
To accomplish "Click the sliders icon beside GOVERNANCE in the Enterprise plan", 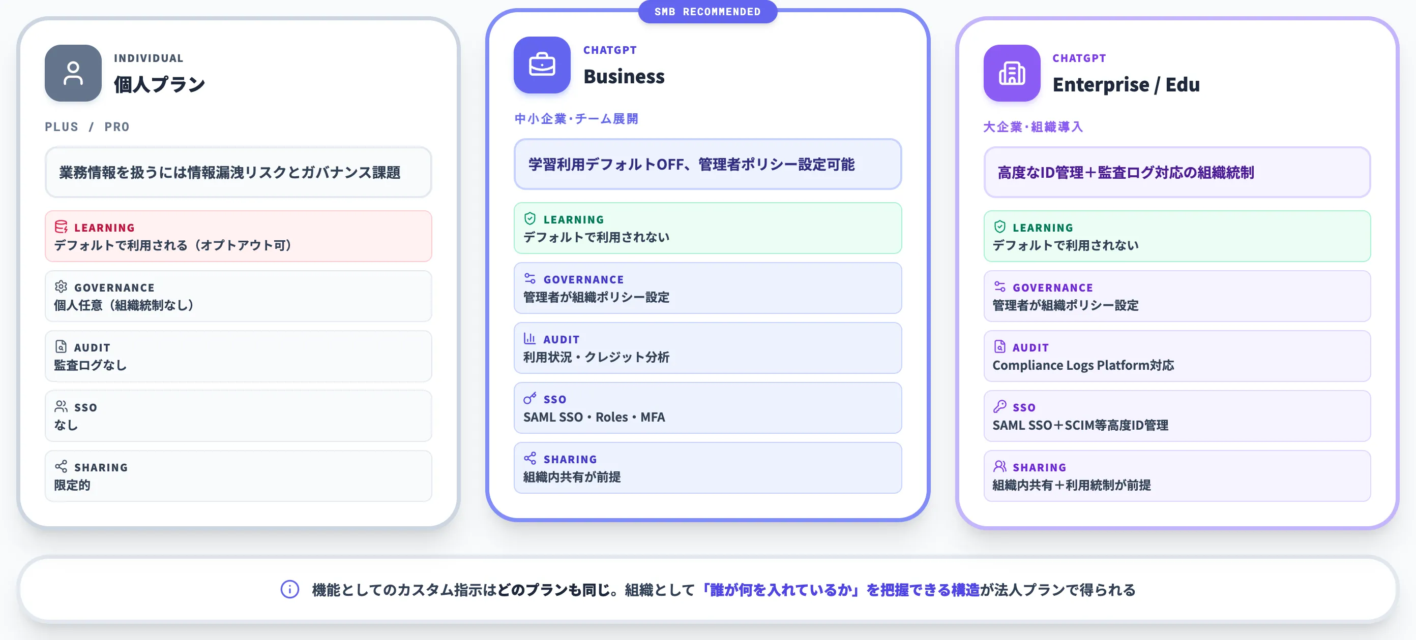I will tap(1000, 286).
